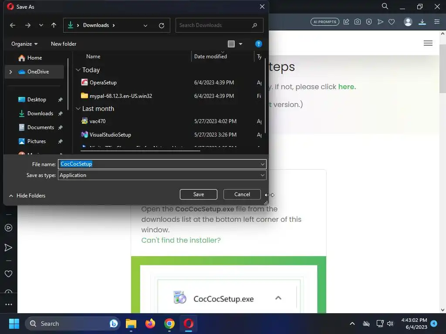Collapse folders with Hide Folders

27,195
